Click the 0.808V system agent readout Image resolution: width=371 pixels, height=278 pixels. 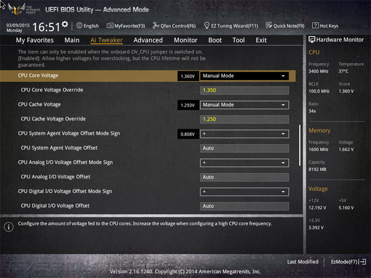(x=188, y=134)
